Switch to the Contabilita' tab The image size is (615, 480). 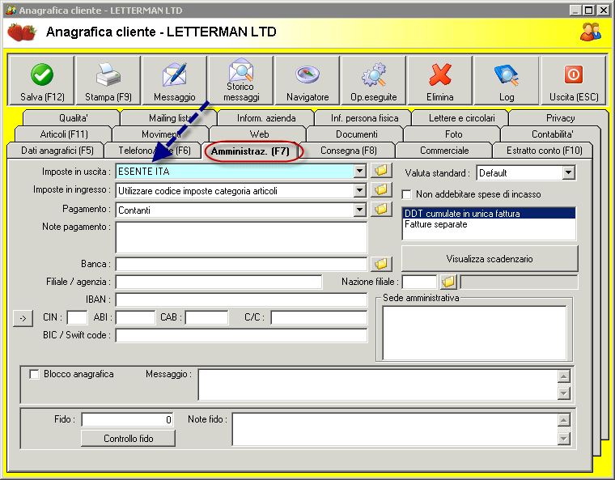[x=552, y=134]
